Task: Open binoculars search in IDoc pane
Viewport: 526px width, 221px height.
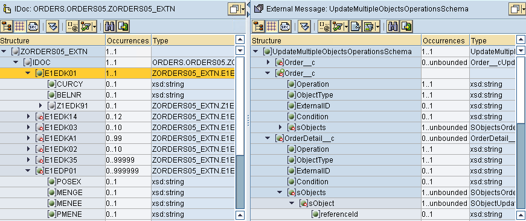Action: [x=110, y=26]
